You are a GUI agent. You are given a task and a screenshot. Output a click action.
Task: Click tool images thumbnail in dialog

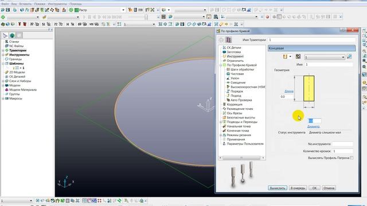242,174
